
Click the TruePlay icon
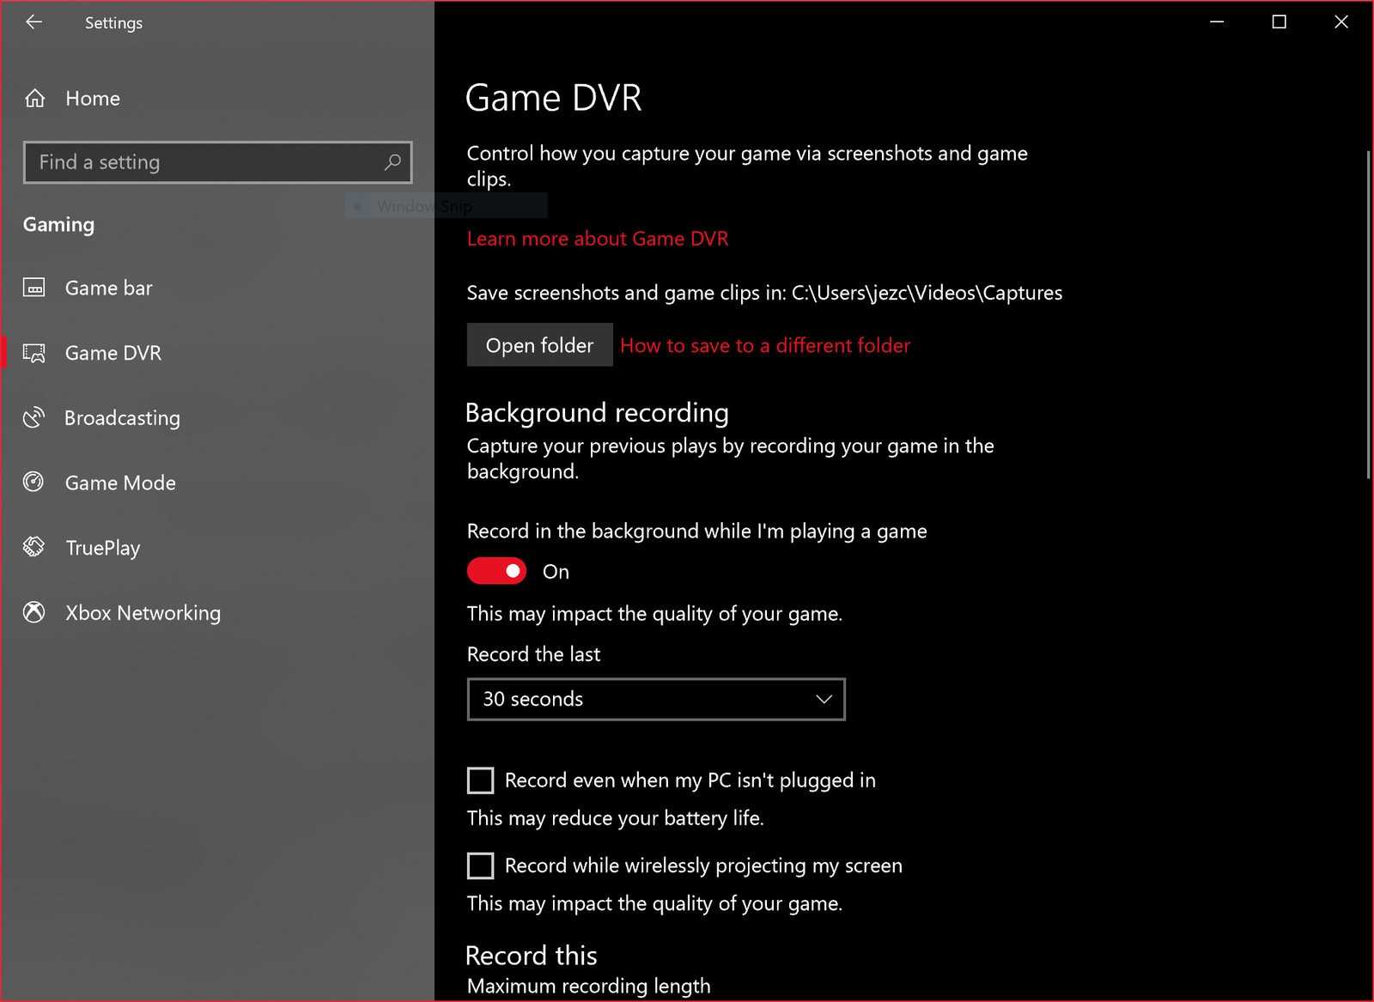tap(34, 547)
